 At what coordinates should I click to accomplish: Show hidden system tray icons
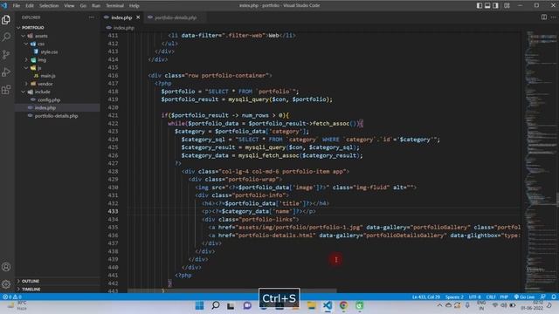click(439, 305)
